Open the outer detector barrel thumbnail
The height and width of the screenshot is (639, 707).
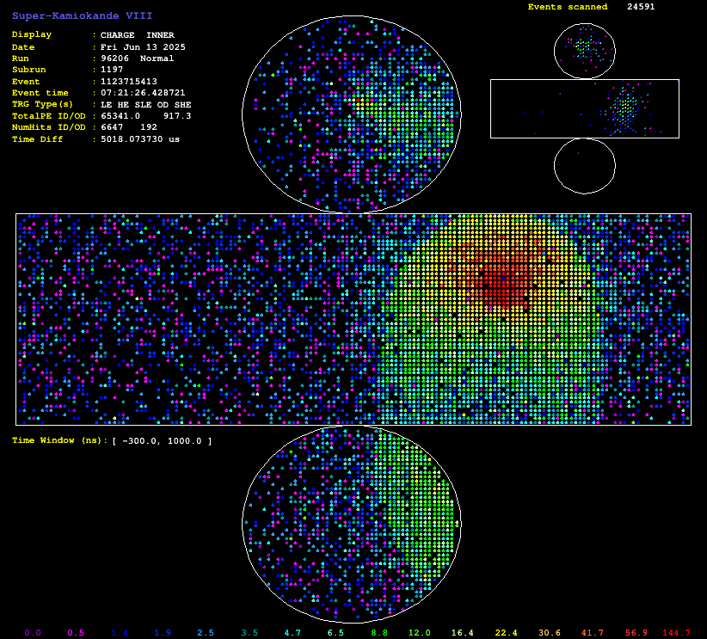584,108
